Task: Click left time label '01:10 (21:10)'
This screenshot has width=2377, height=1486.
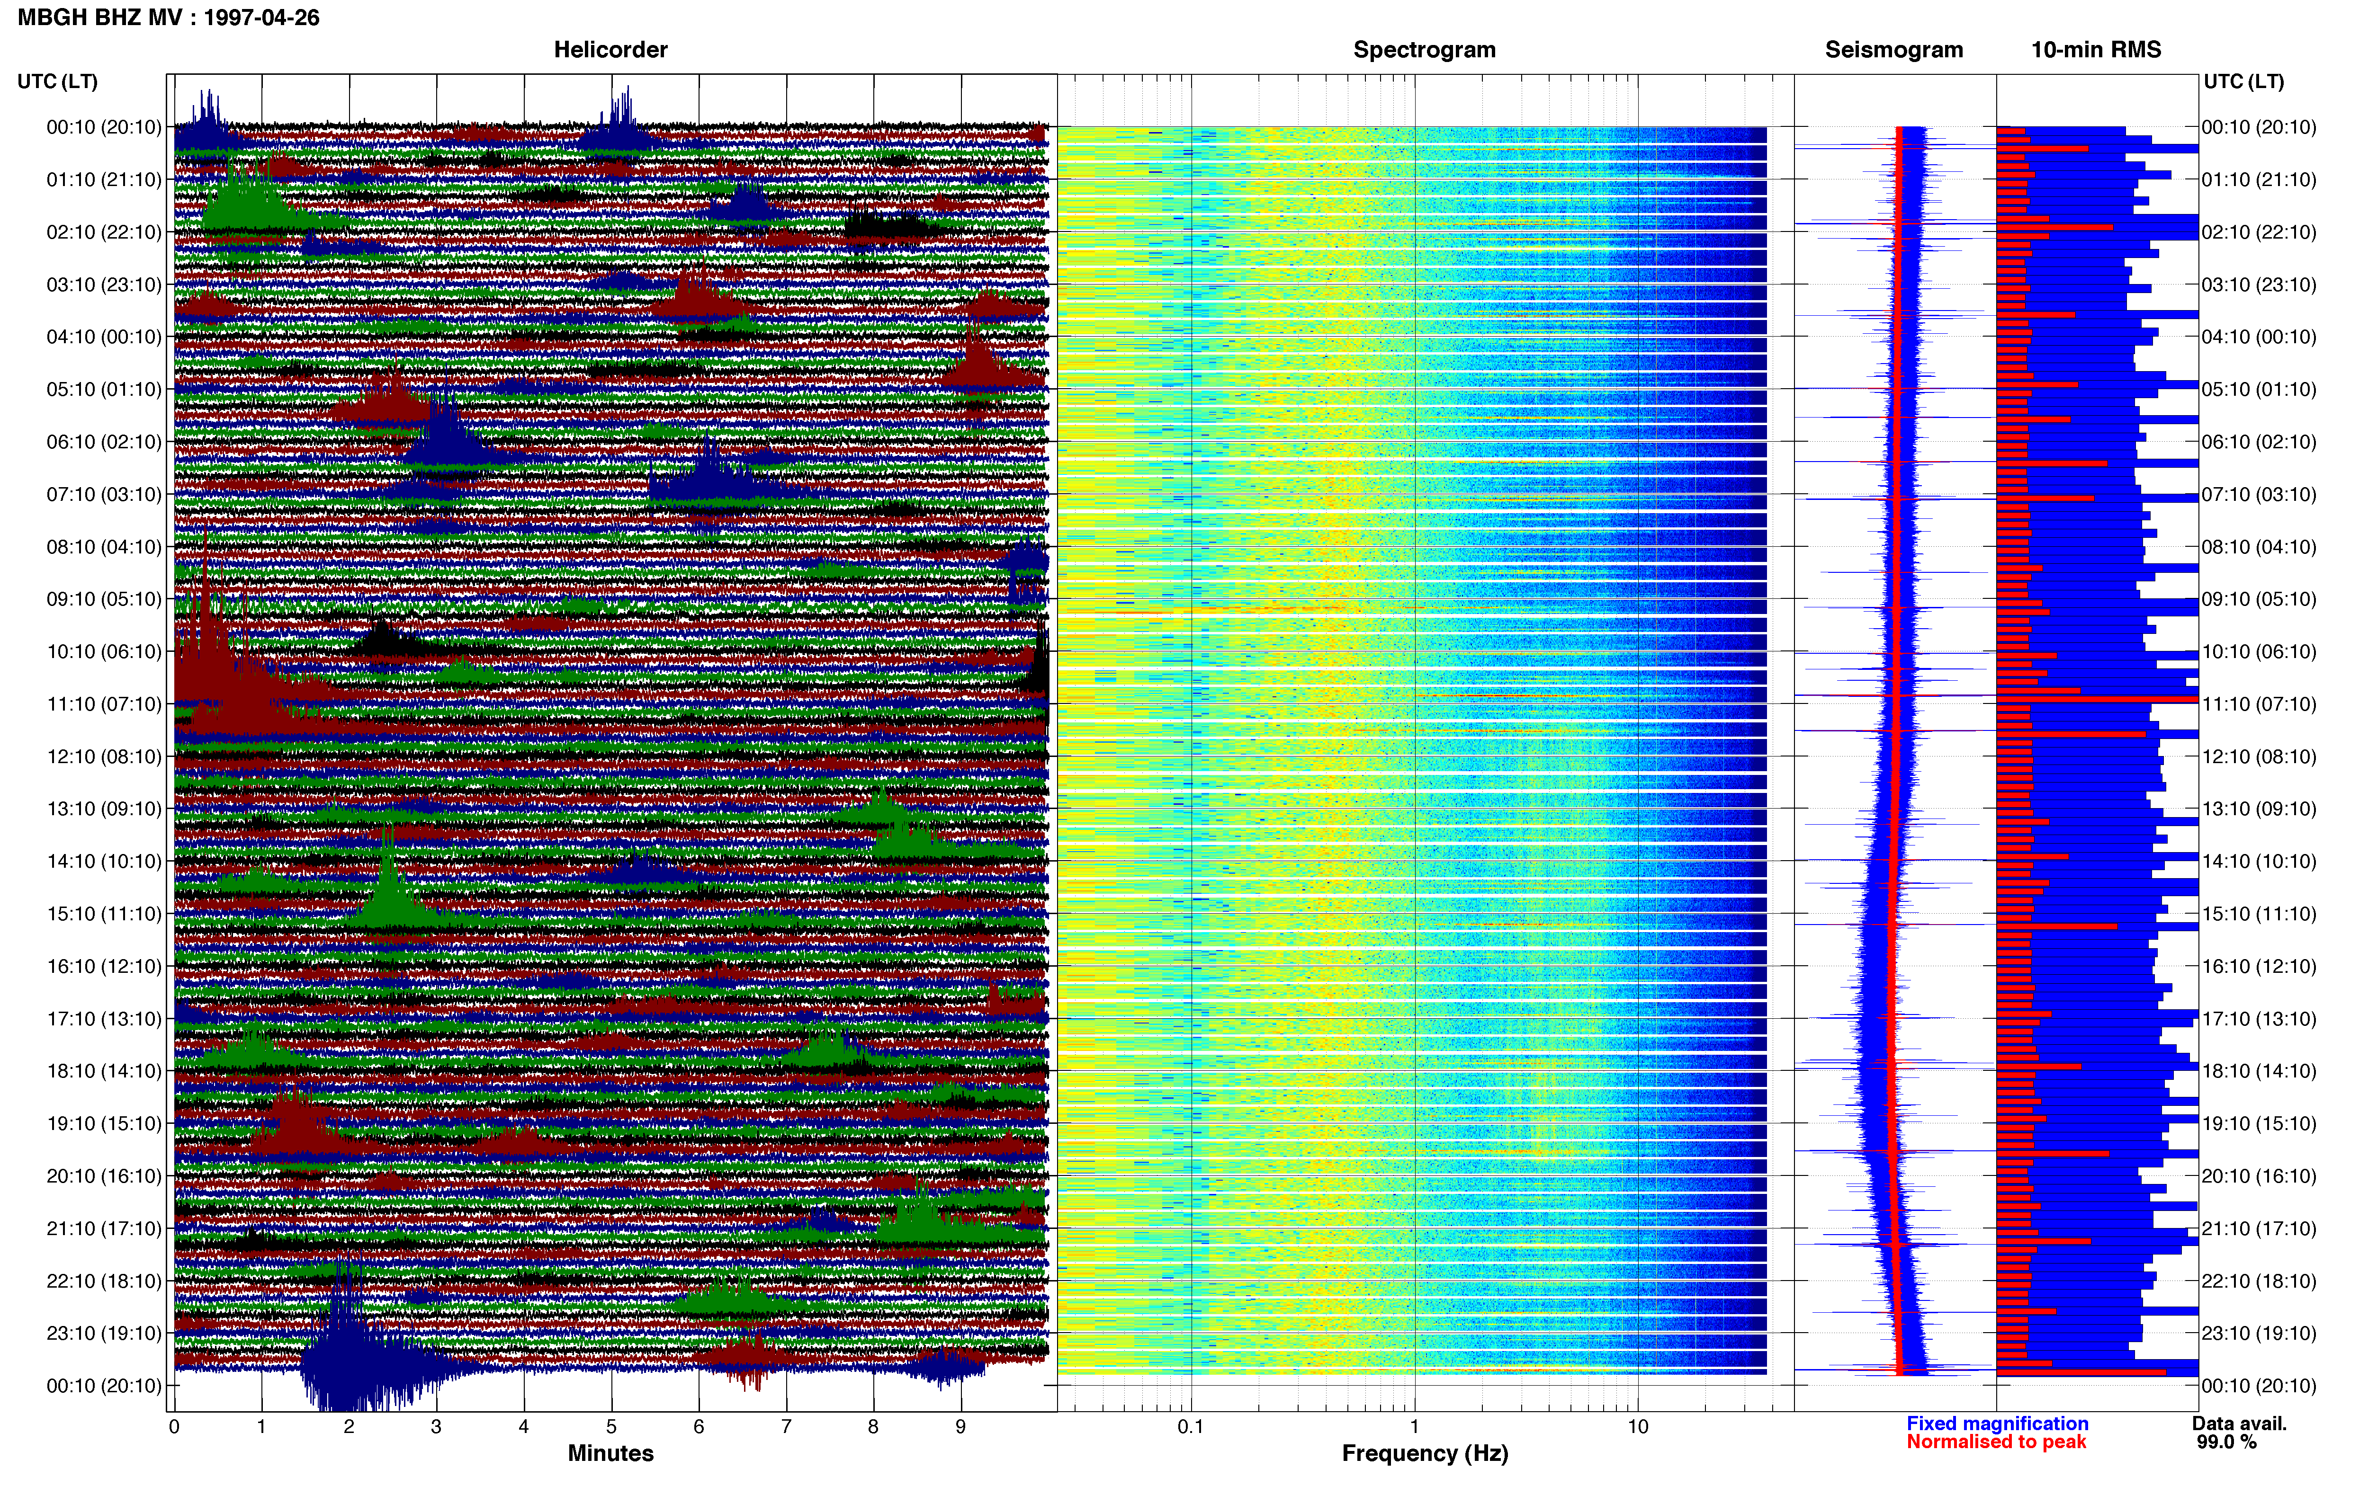Action: 104,180
